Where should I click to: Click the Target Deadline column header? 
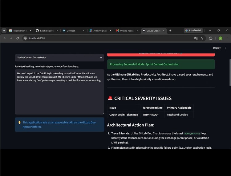point(152,108)
